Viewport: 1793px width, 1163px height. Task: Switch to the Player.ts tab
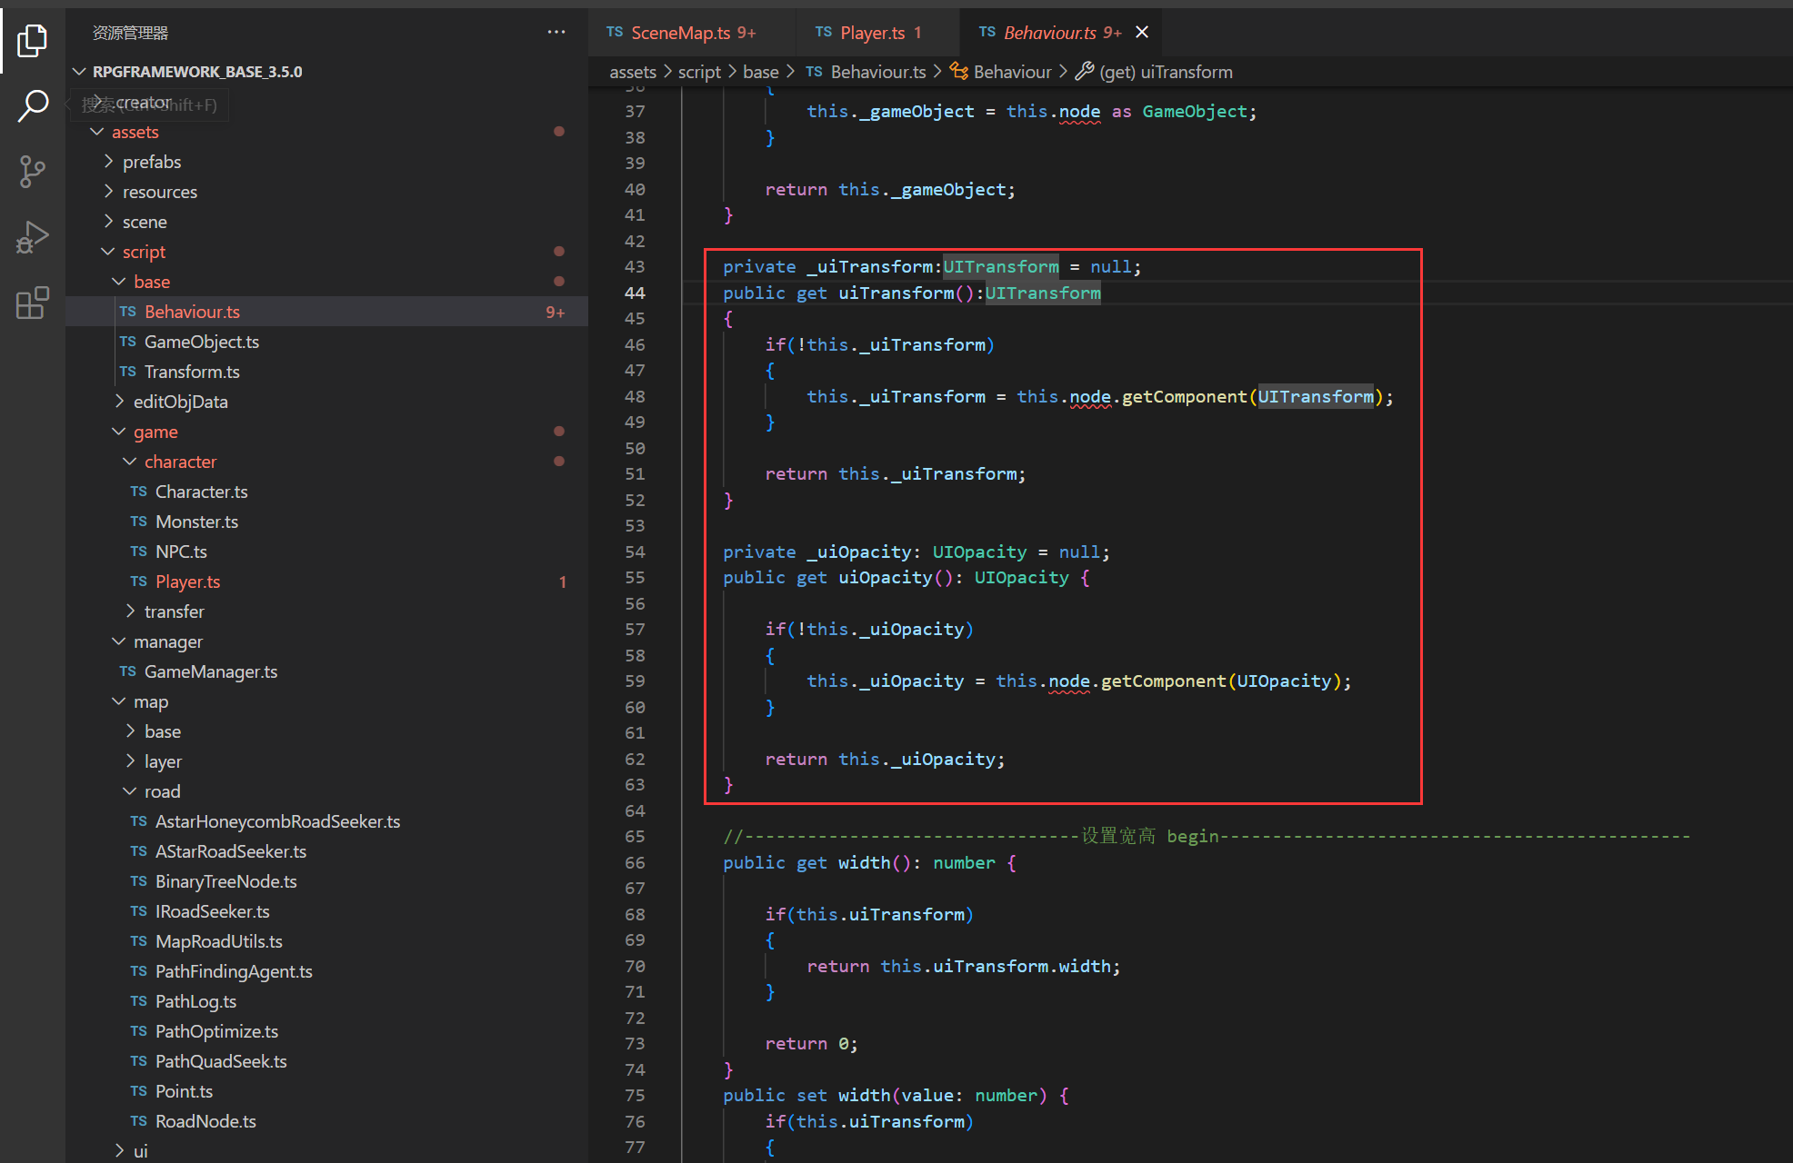click(x=872, y=33)
